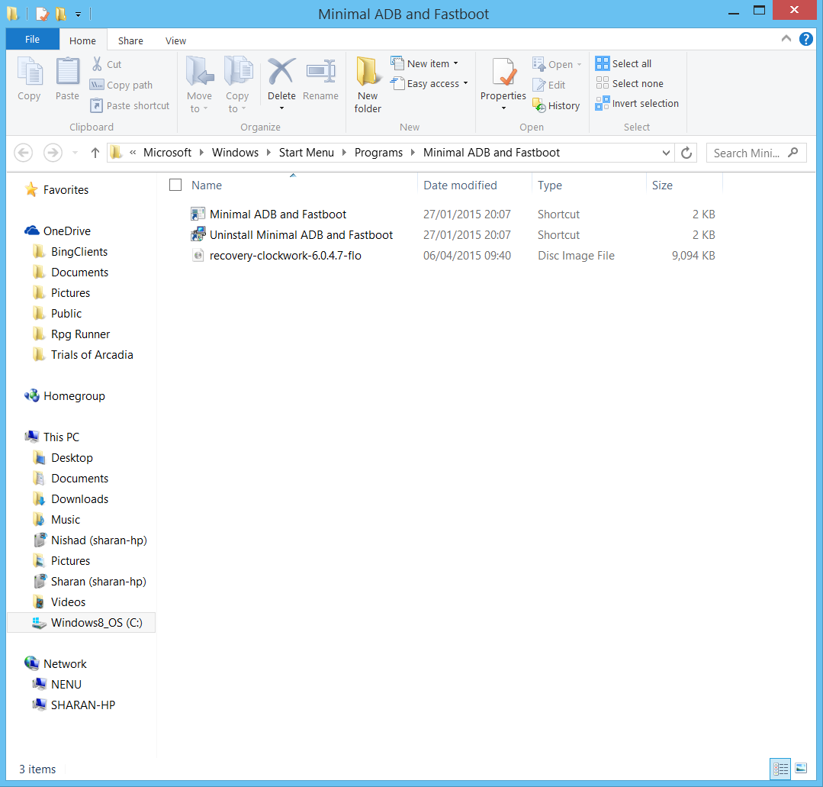Expand the Properties dropdown arrow
The height and width of the screenshot is (787, 823).
503,108
